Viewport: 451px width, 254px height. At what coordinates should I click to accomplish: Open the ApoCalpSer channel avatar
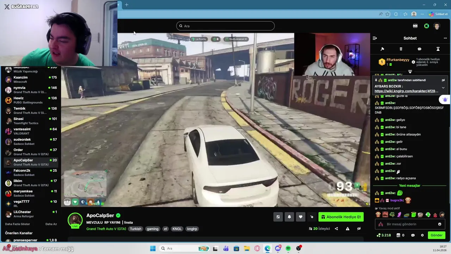click(x=75, y=220)
